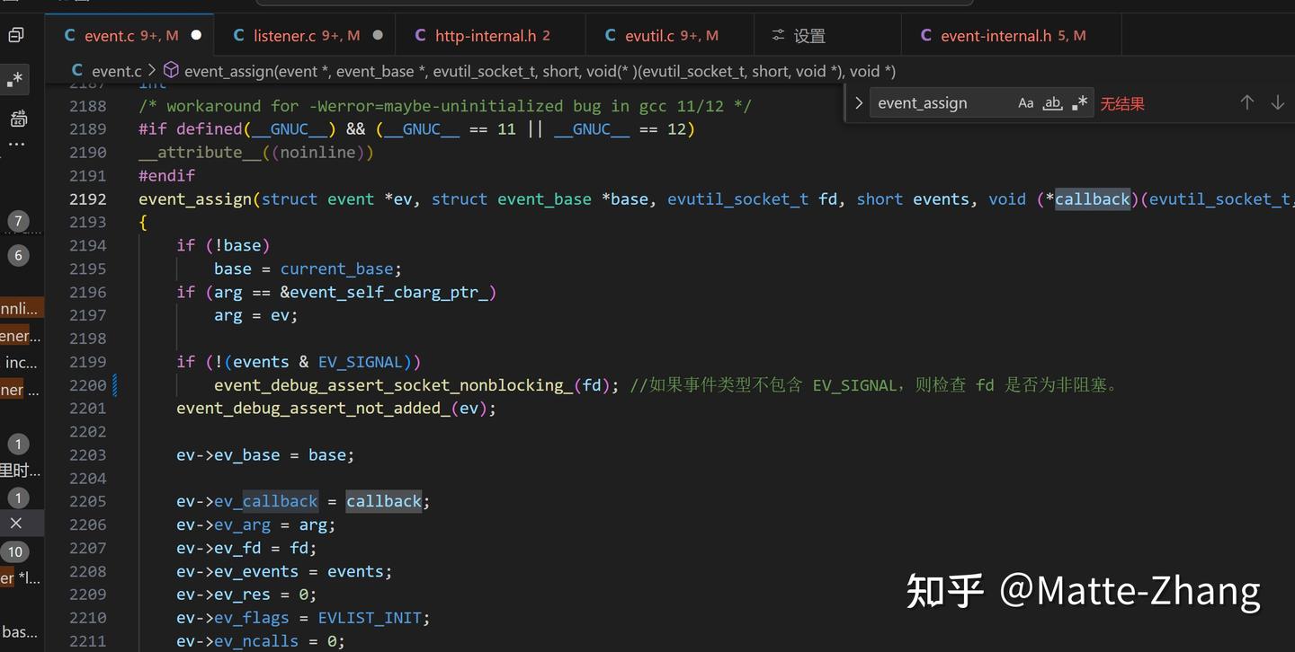Screen dimensions: 1295x652
Task: Click event_debug_assert_socket_nonblocking_ call
Action: click(393, 385)
